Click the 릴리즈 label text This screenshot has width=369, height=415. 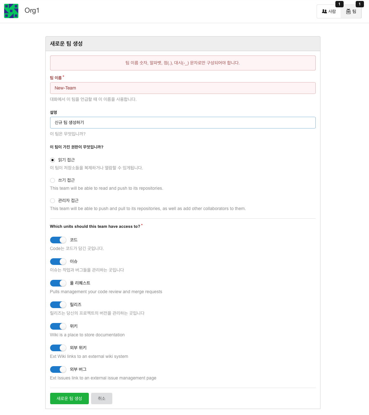tap(76, 305)
